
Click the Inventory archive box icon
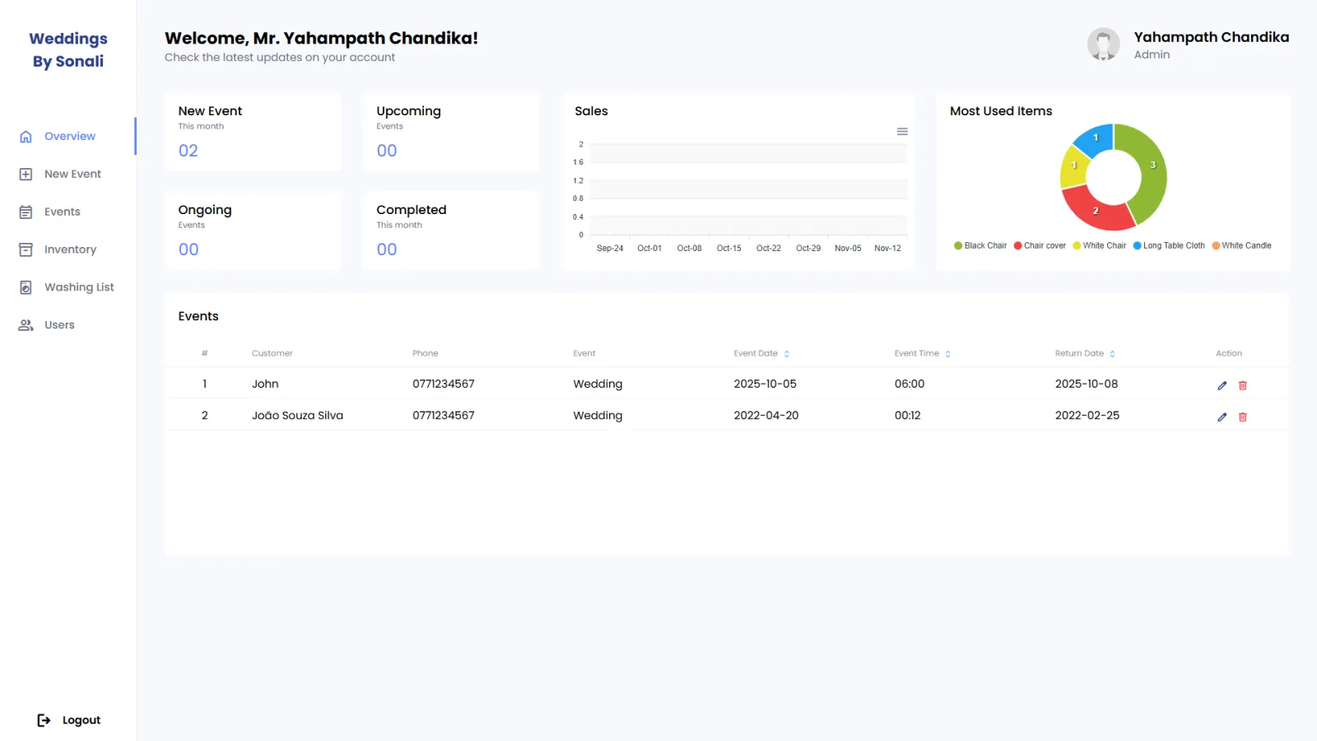pos(26,249)
